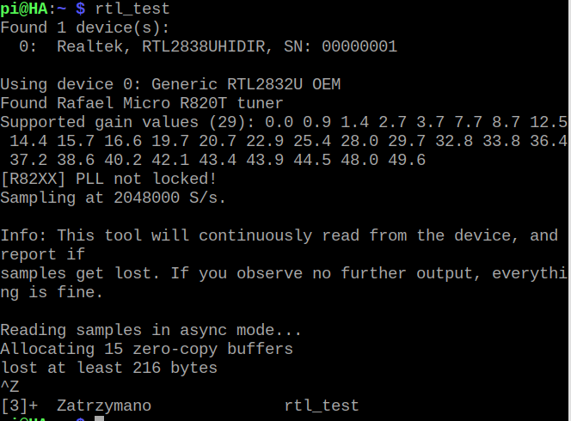Image resolution: width=571 pixels, height=421 pixels.
Task: Click the "Found 1 device(s):" line
Action: [85, 27]
